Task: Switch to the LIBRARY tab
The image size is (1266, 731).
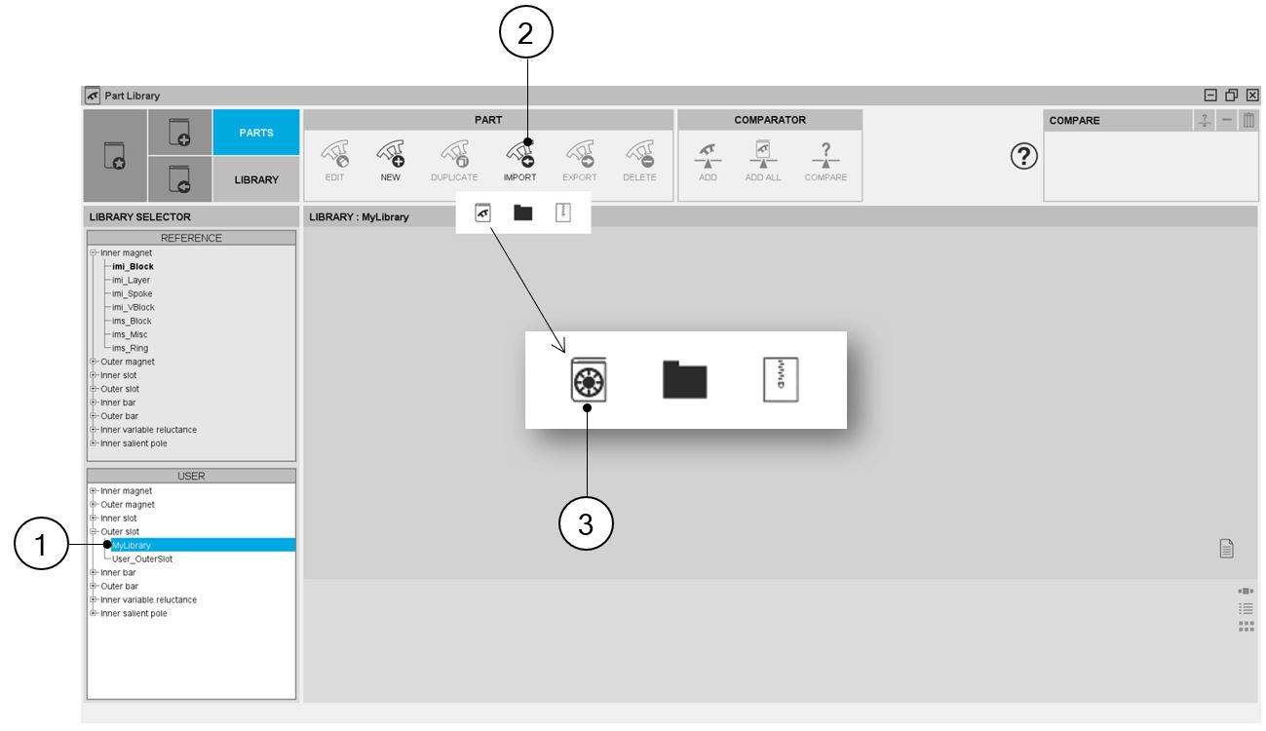Action: (256, 179)
